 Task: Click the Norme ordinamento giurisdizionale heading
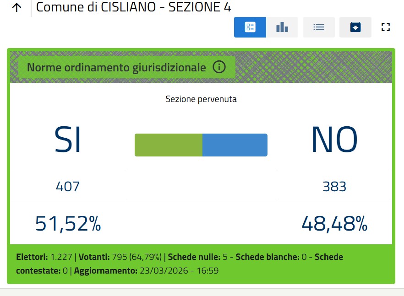tap(116, 68)
